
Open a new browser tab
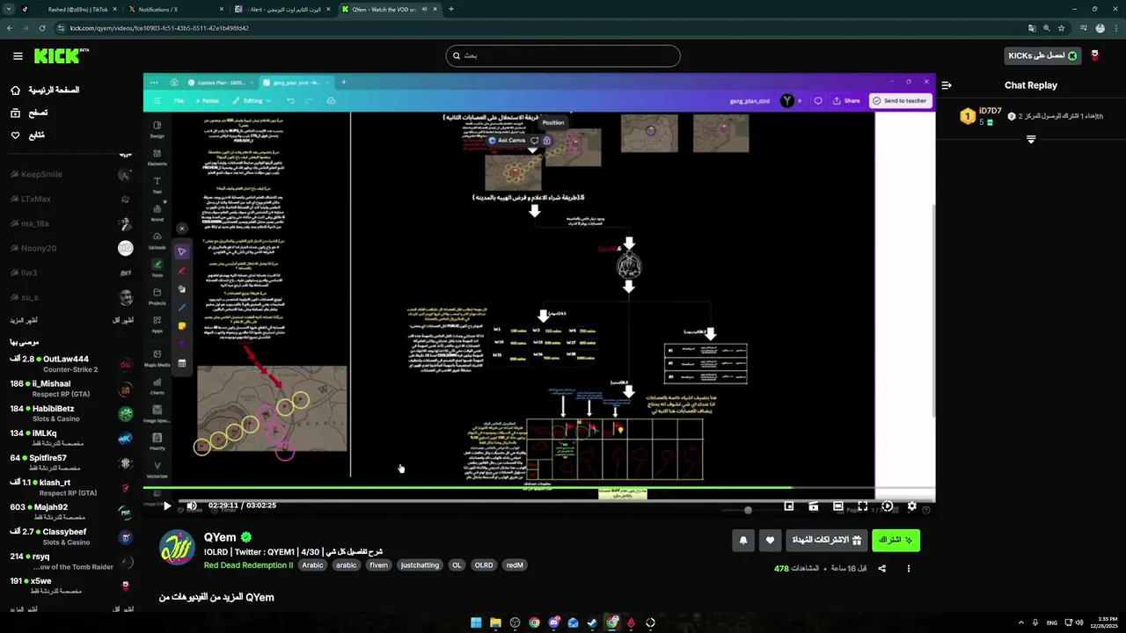click(451, 9)
